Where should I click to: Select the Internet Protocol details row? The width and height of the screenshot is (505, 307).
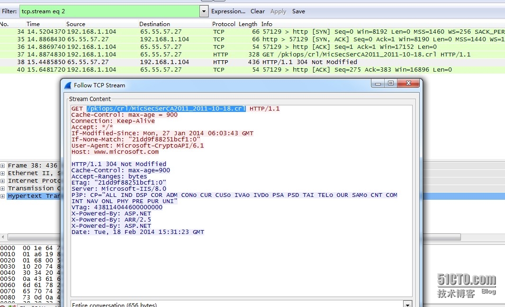34,181
